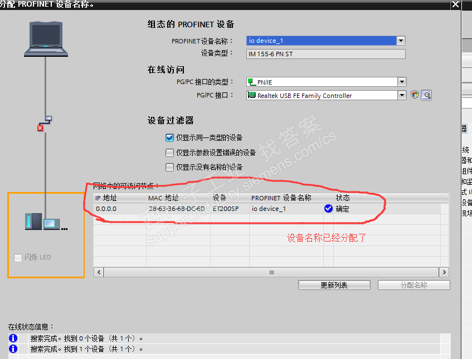Click the shield icon beside PG/PC interface
Viewport: 472px width, 359px height.
click(x=415, y=95)
